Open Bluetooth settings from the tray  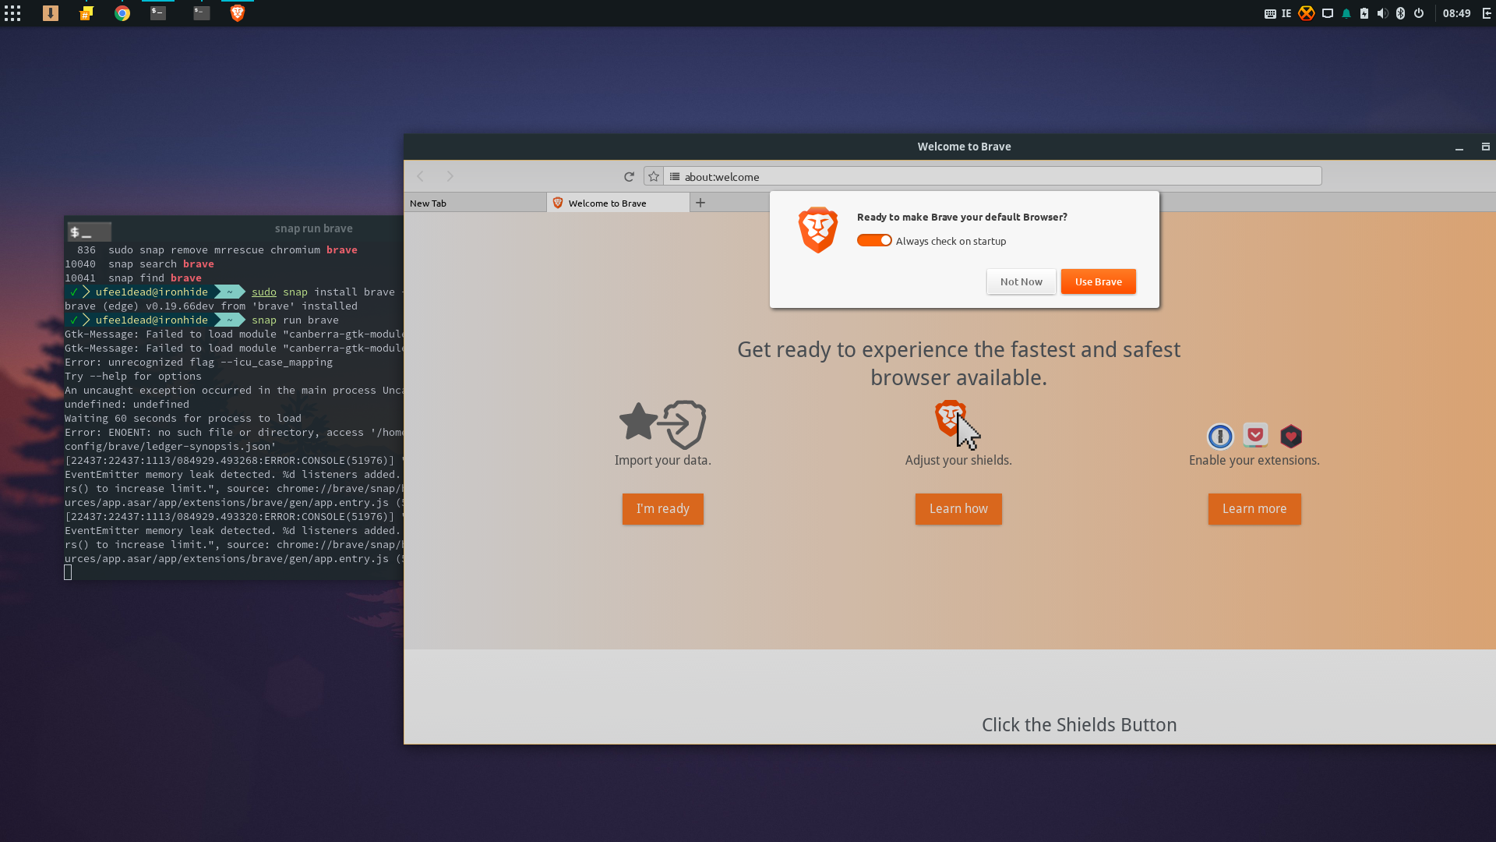coord(1400,13)
